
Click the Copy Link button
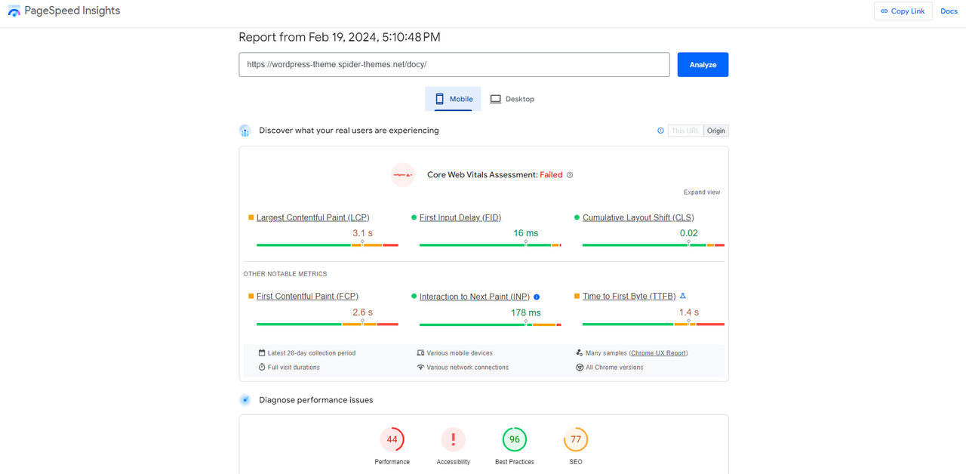(x=903, y=11)
